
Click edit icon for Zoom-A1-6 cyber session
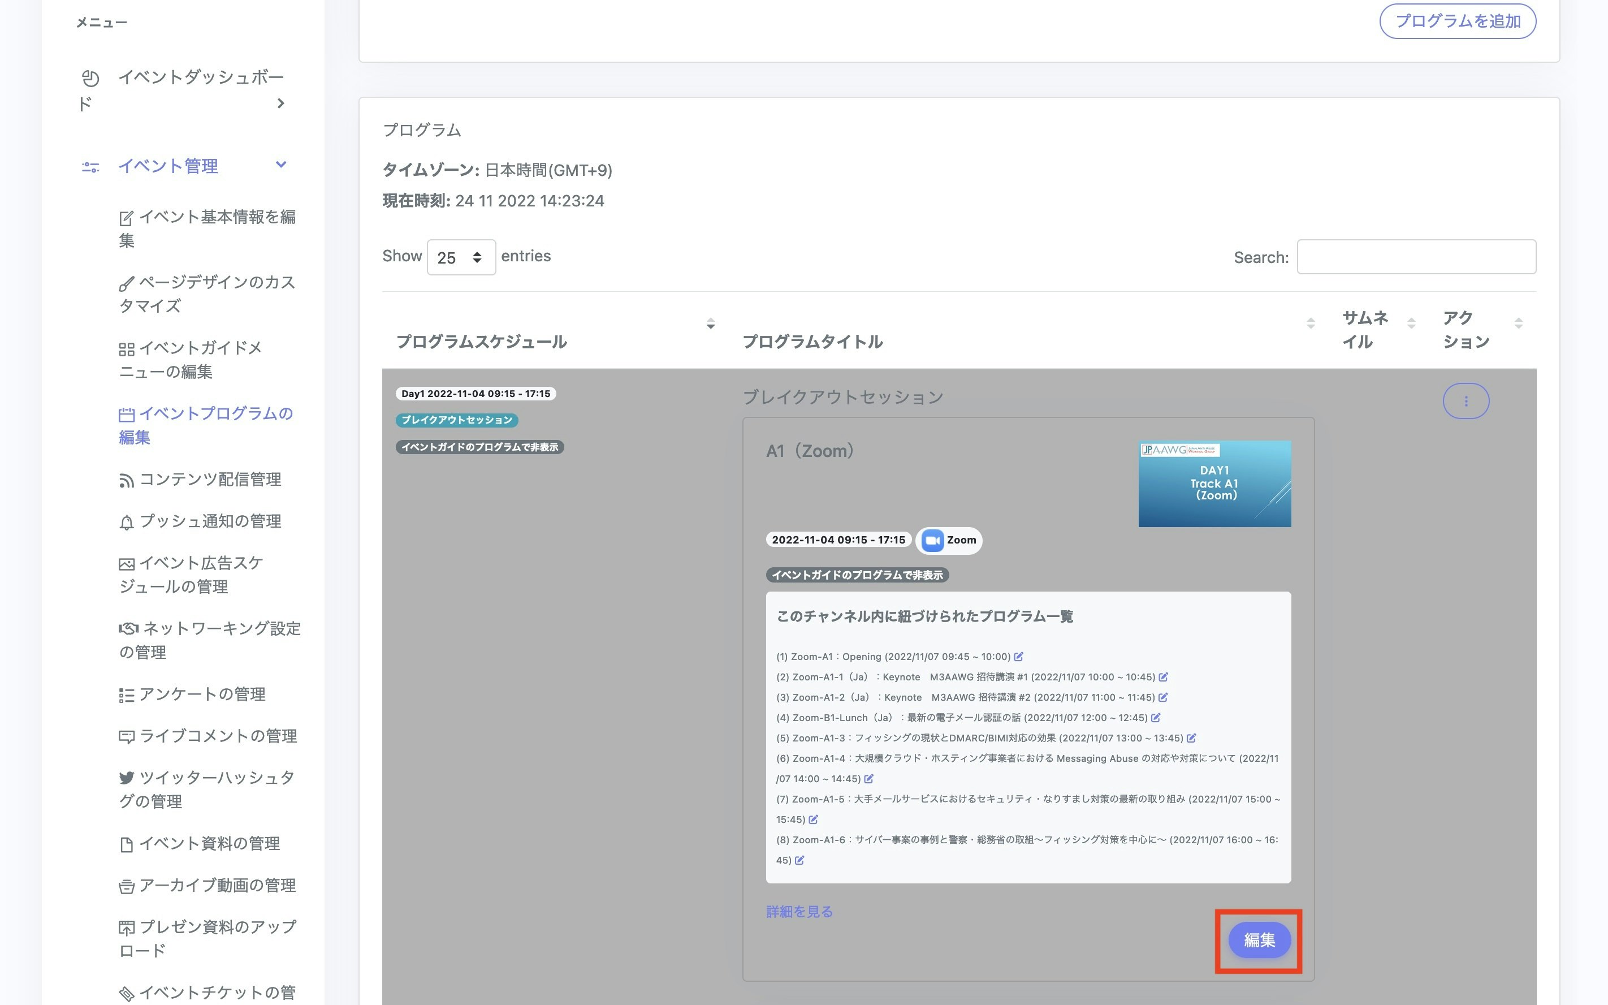coord(799,860)
